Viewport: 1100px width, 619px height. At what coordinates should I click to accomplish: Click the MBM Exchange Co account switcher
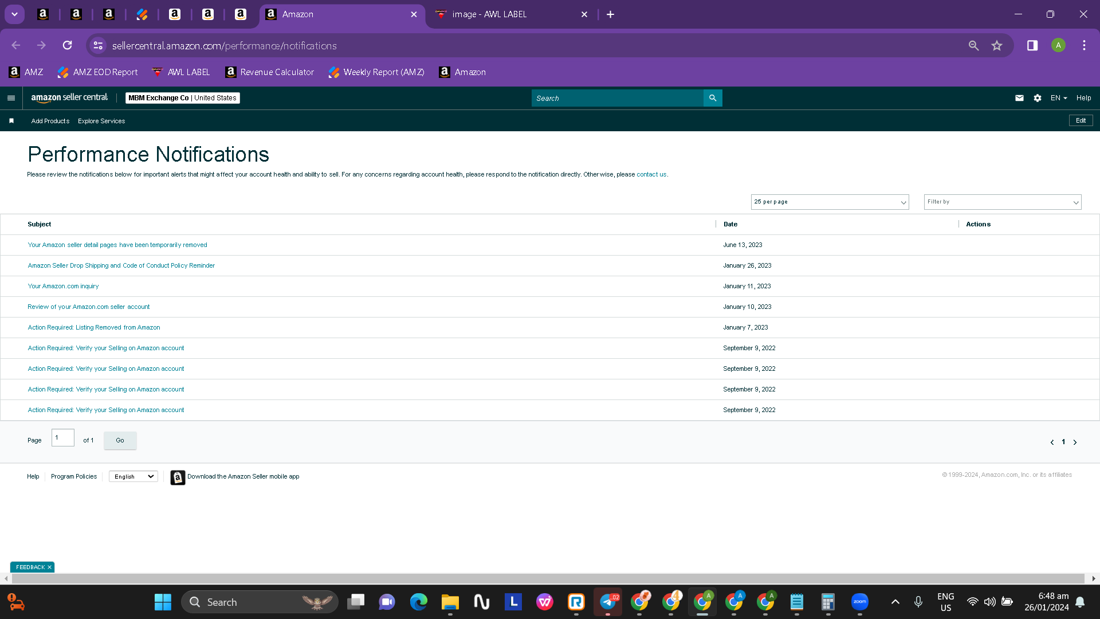[183, 98]
